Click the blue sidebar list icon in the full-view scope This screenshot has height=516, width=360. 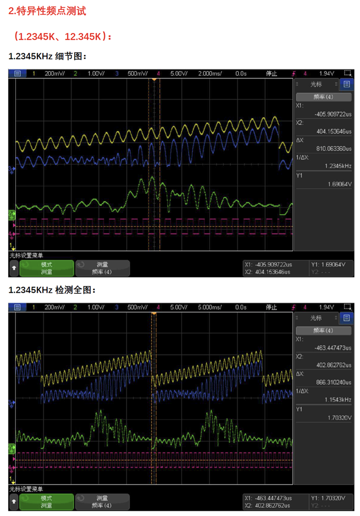click(346, 317)
